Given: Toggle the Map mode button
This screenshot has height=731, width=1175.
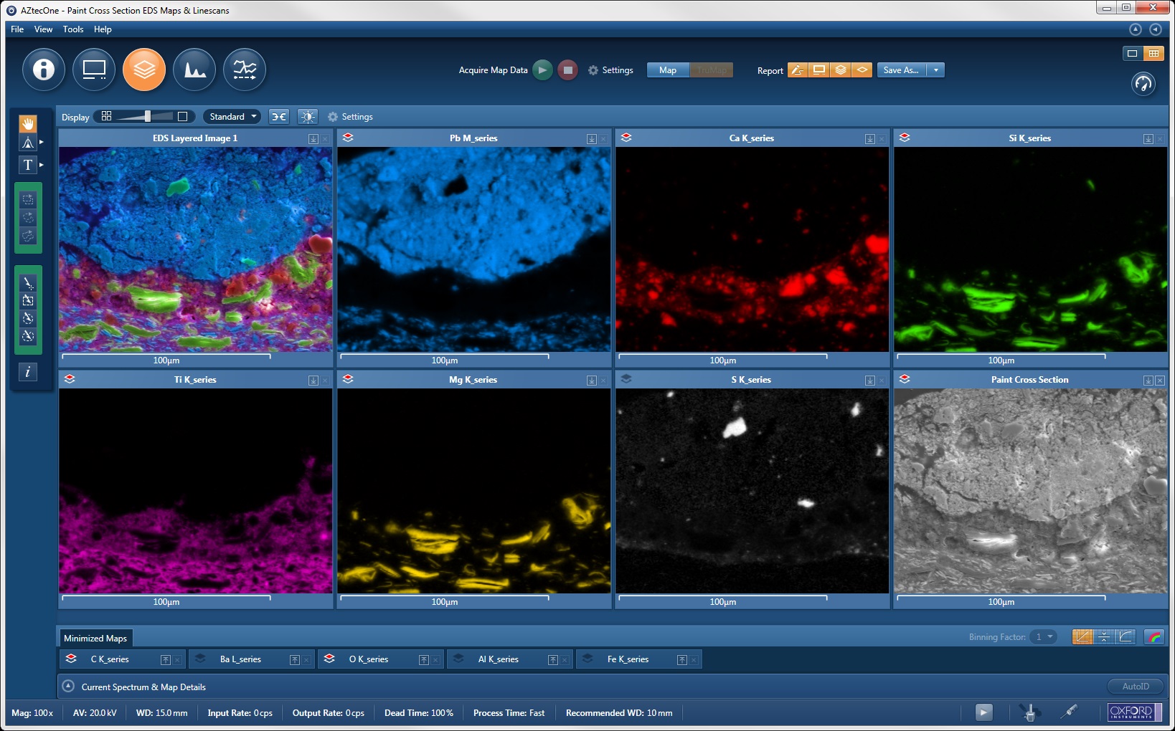Looking at the screenshot, I should click(x=668, y=70).
